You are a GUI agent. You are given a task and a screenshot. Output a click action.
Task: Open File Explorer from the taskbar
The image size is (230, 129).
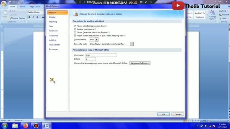[x=15, y=126]
